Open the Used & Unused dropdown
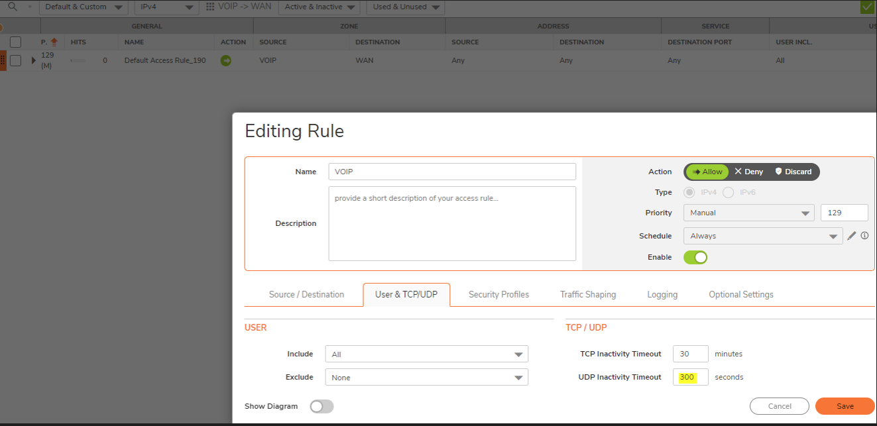The width and height of the screenshot is (877, 426). pos(406,7)
